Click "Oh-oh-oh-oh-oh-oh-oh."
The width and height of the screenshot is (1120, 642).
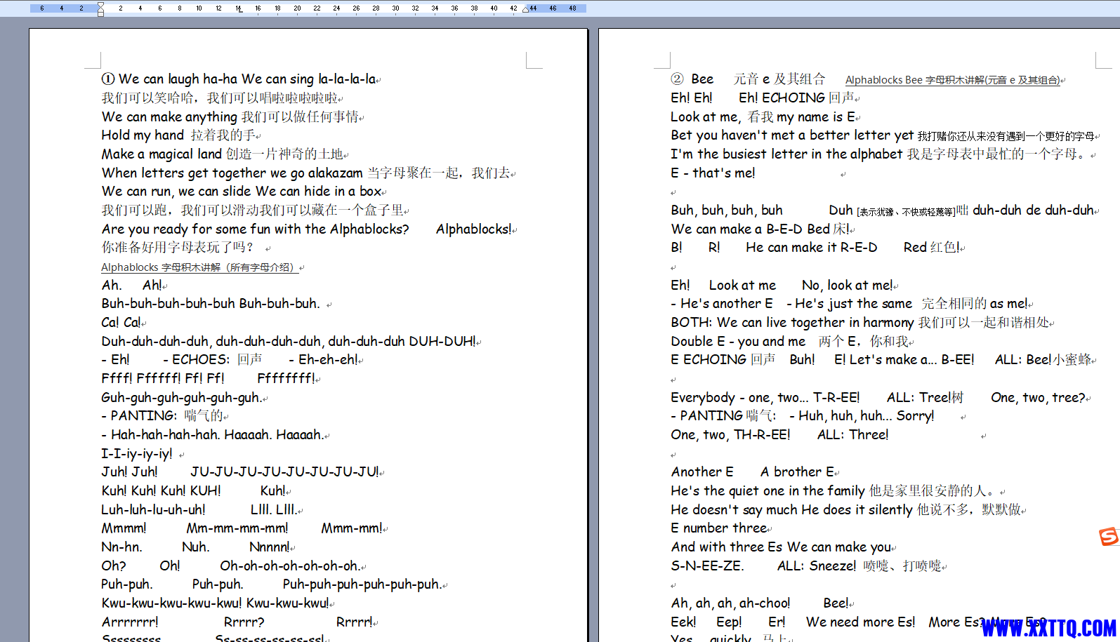[x=290, y=566]
